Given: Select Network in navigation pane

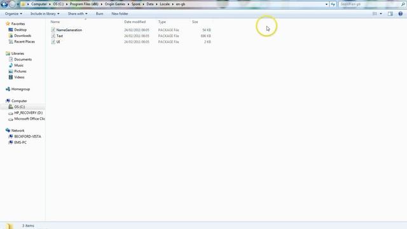Looking at the screenshot, I should tap(18, 130).
